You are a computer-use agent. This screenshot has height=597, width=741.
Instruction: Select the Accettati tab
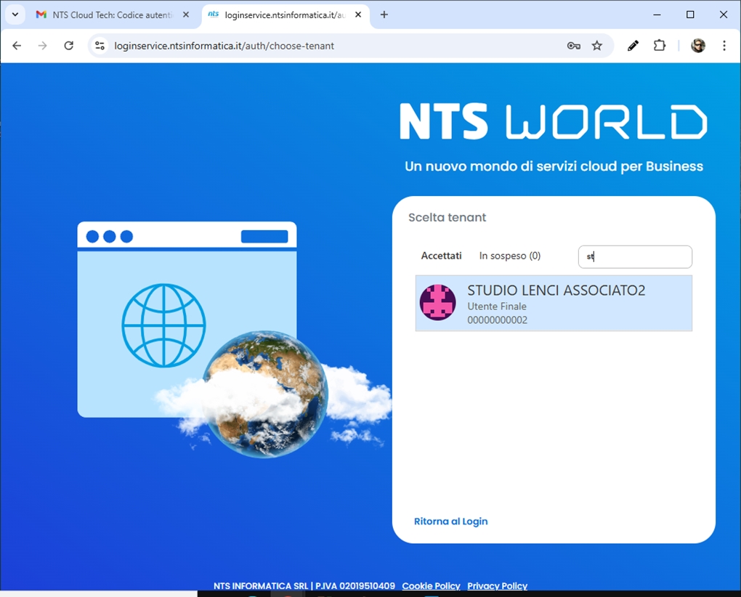(442, 256)
